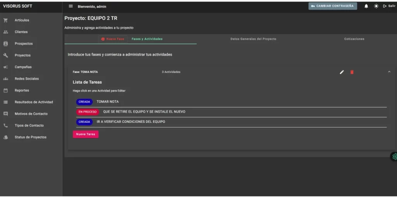Screen dimensions: 397x198
Task: Click the Nueva Tarea button
Action: click(x=86, y=134)
